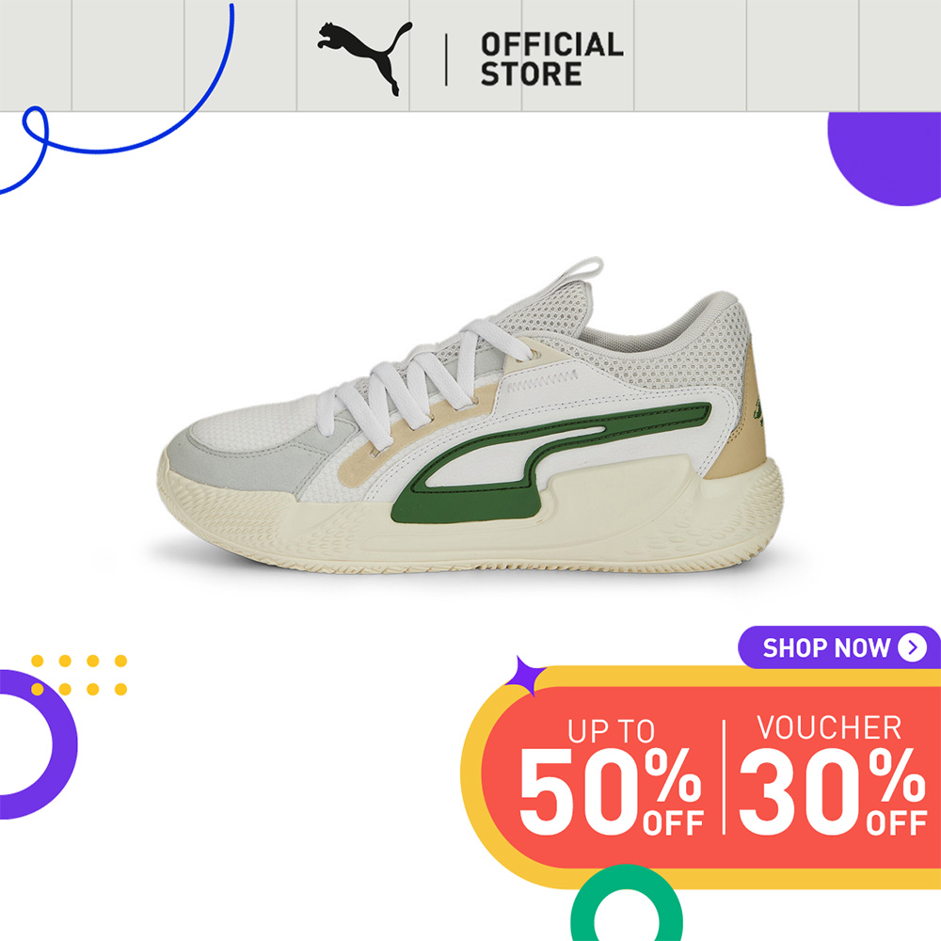Click the purple four-point star sparkle
The image size is (941, 941).
pos(524,676)
